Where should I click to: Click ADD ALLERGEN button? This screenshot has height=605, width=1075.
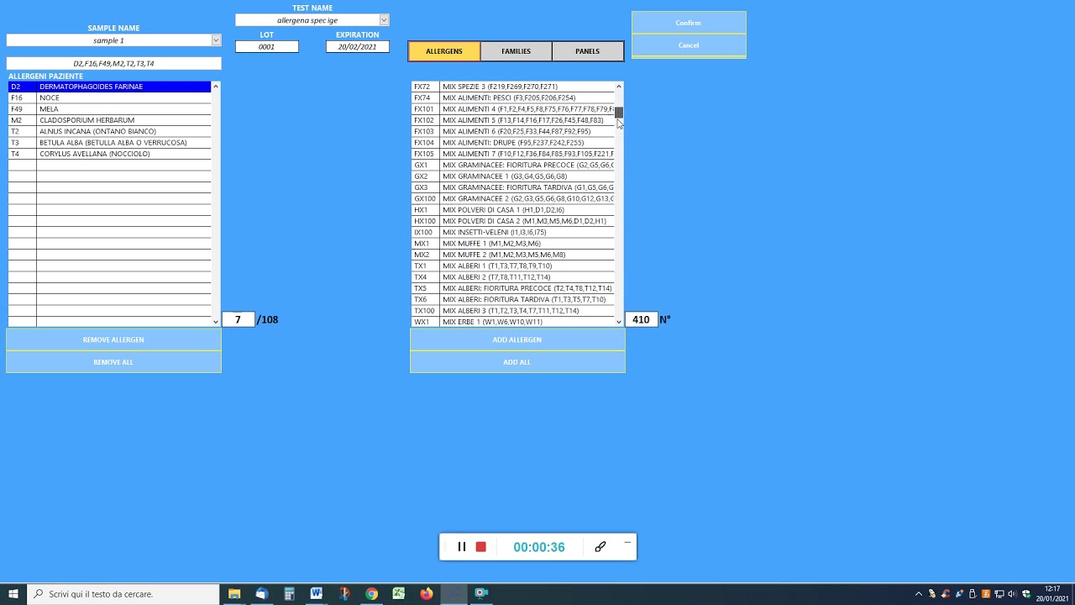(x=517, y=339)
